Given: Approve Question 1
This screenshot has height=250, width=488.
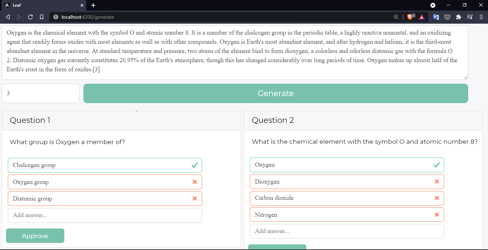Looking at the screenshot, I should point(35,236).
